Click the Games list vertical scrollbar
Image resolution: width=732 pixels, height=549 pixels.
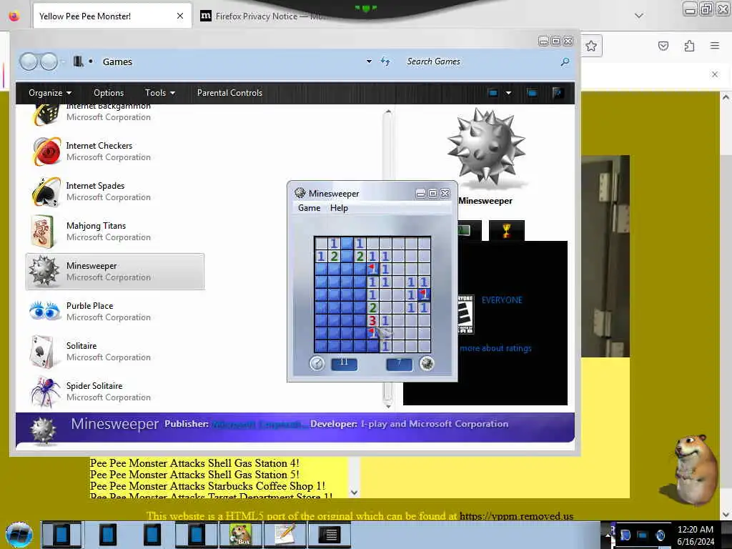[x=387, y=257]
